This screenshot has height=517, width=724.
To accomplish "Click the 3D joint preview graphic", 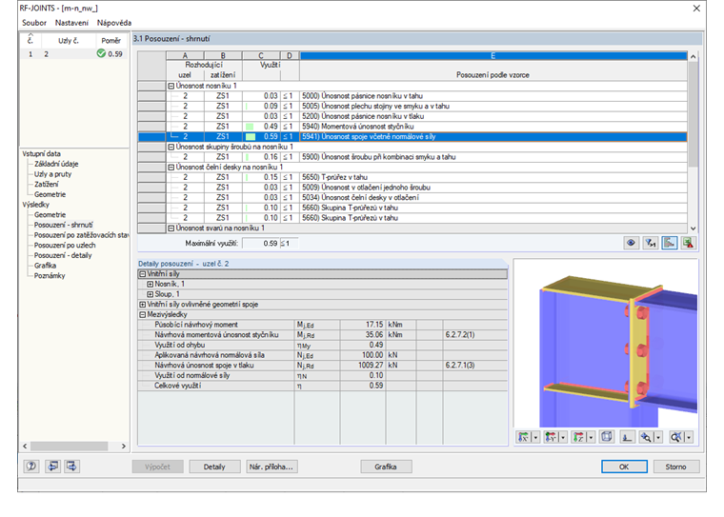I will (x=605, y=343).
